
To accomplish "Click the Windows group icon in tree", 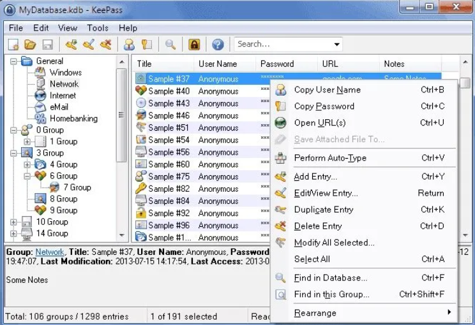I will click(40, 73).
